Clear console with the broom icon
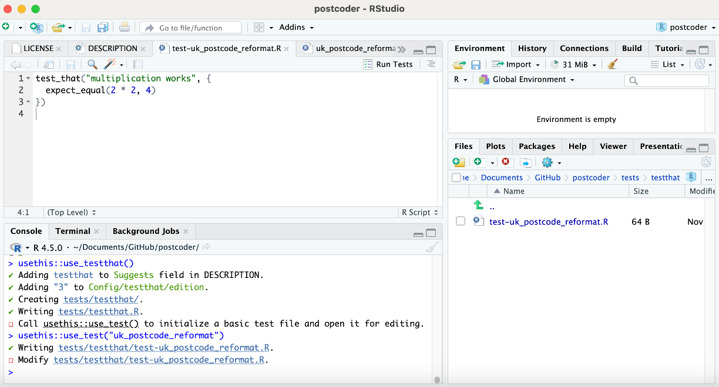This screenshot has width=719, height=387. tap(432, 247)
